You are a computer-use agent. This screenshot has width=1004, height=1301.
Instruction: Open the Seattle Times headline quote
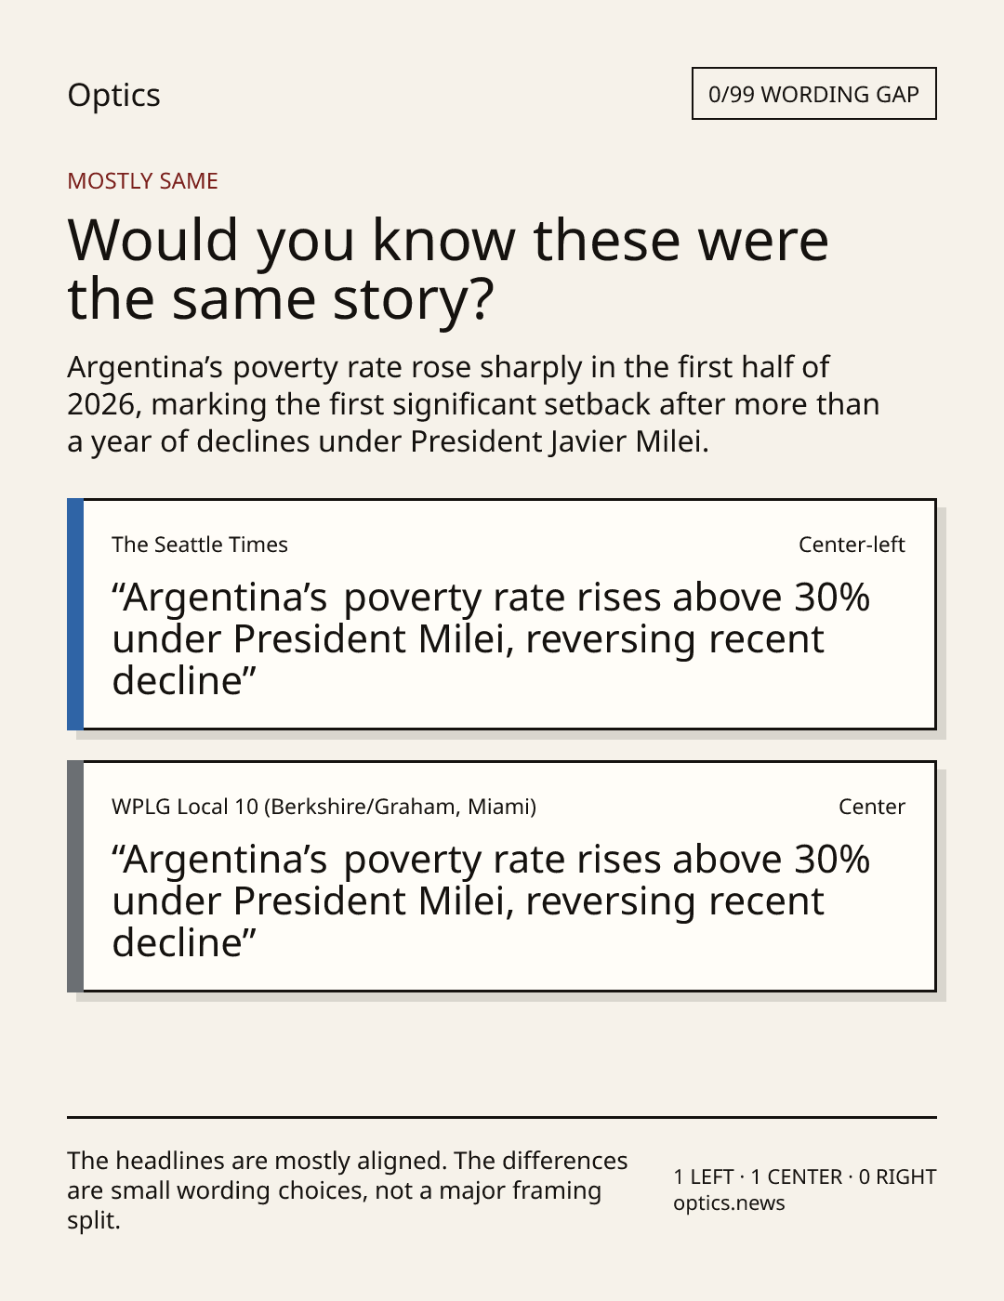pyautogui.click(x=491, y=639)
